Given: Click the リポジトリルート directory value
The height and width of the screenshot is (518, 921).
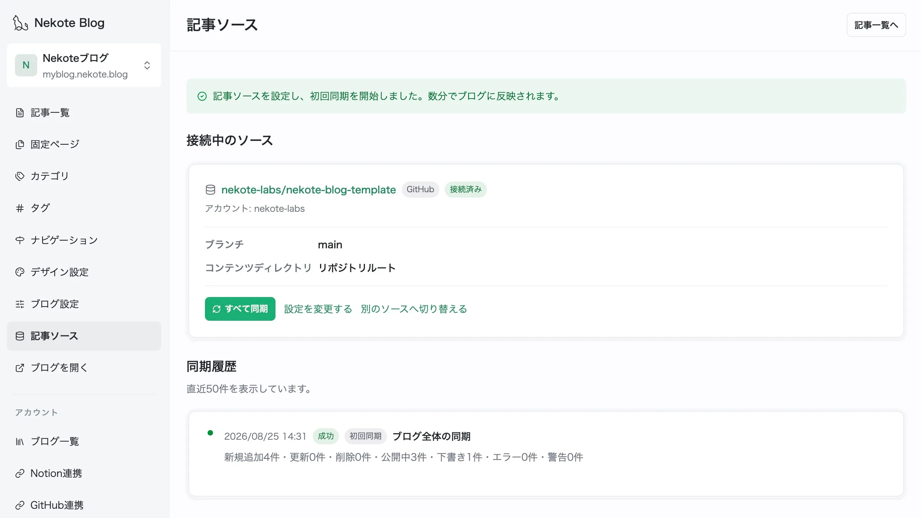Looking at the screenshot, I should 357,268.
